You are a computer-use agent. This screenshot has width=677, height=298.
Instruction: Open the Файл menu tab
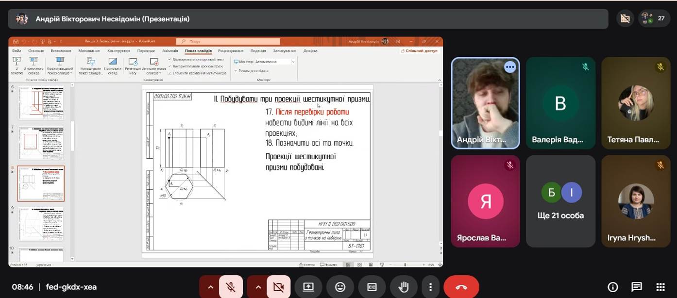(17, 50)
